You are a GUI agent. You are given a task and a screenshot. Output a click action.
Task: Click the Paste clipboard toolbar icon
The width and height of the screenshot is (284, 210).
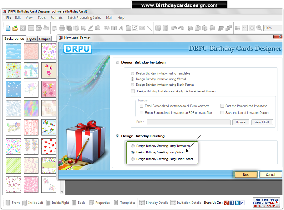coord(205,28)
